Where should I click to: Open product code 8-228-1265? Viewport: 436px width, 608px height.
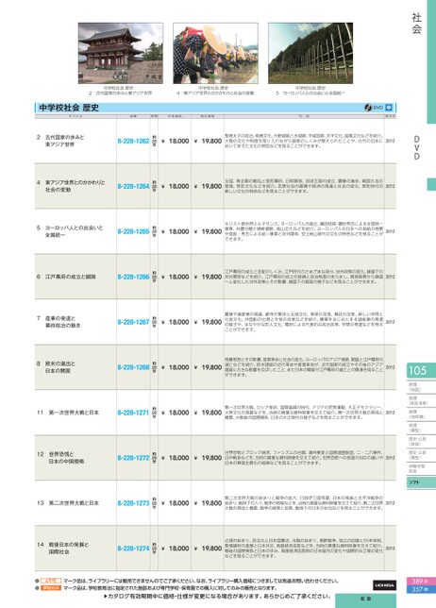click(133, 231)
